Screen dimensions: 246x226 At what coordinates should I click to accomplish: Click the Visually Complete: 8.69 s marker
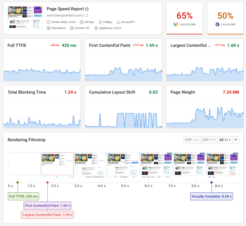[x=211, y=196]
